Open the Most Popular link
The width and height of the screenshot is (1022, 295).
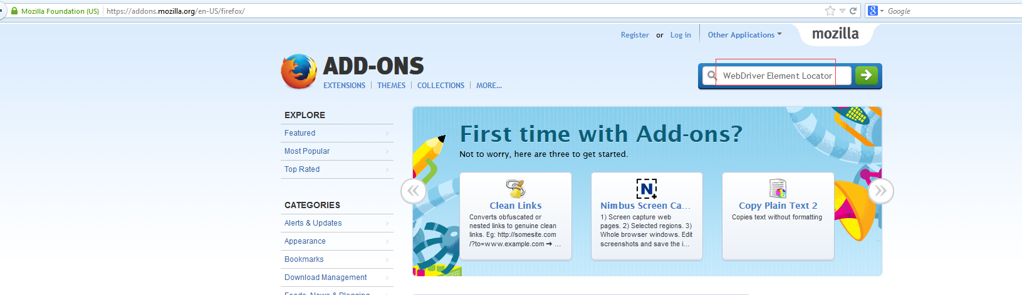pos(337,151)
